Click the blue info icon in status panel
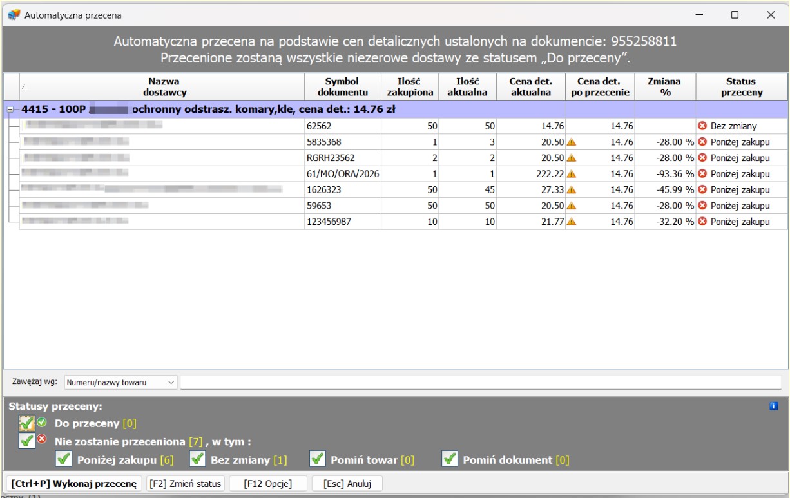Image resolution: width=790 pixels, height=498 pixels. tap(774, 407)
